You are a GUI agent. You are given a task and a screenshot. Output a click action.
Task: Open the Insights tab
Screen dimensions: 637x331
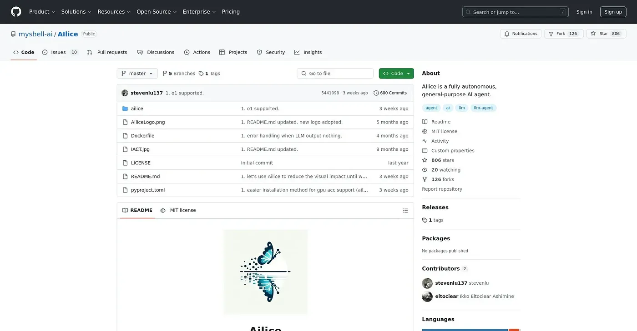308,52
